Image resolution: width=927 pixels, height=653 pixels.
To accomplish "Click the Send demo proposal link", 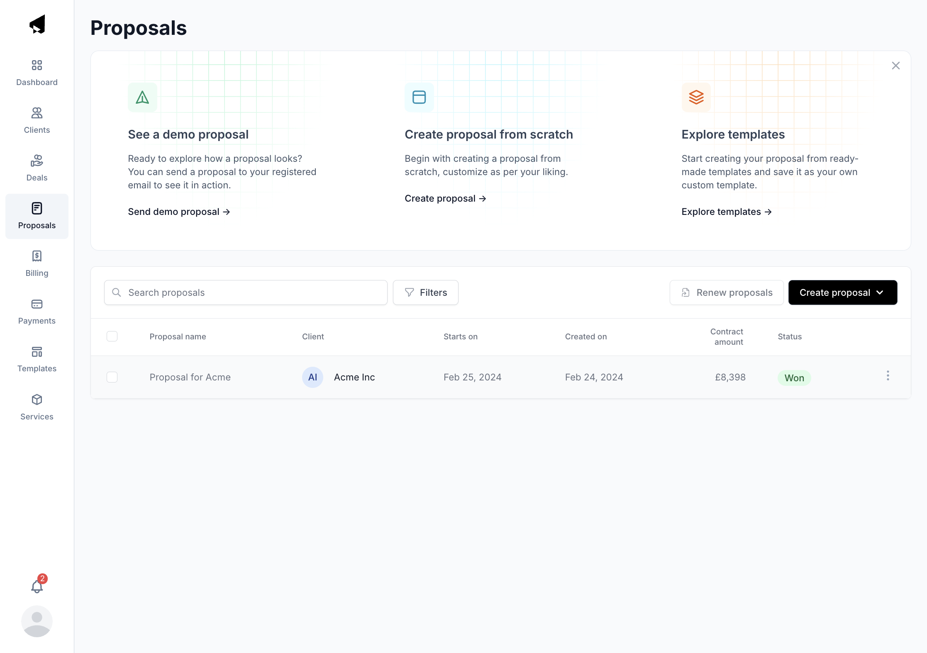I will pyautogui.click(x=179, y=212).
